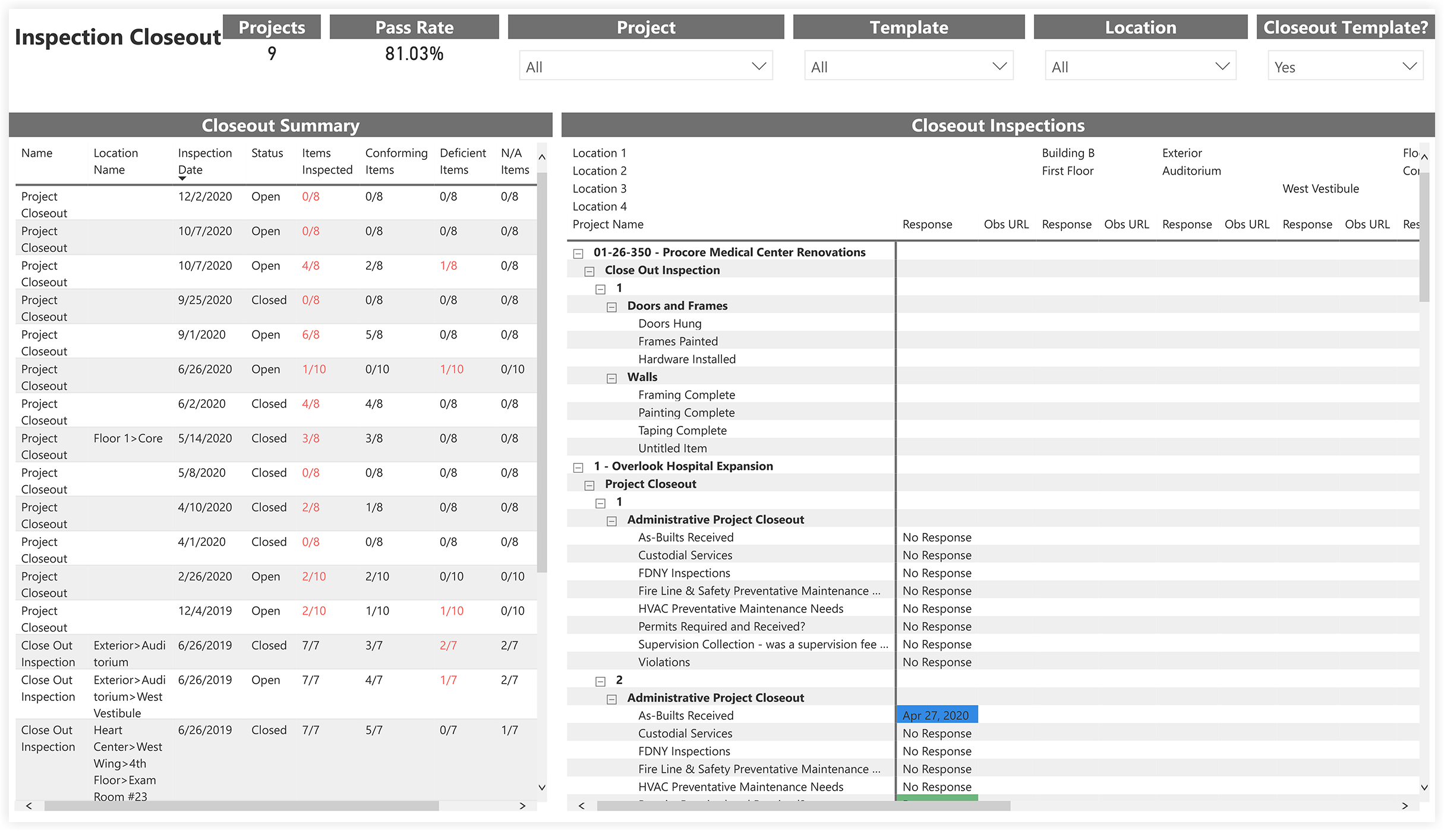This screenshot has width=1444, height=831.
Task: Click Closeout Summary scroll left arrow
Action: pos(29,805)
